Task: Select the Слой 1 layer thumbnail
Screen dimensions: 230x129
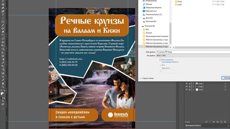Action: (197, 90)
